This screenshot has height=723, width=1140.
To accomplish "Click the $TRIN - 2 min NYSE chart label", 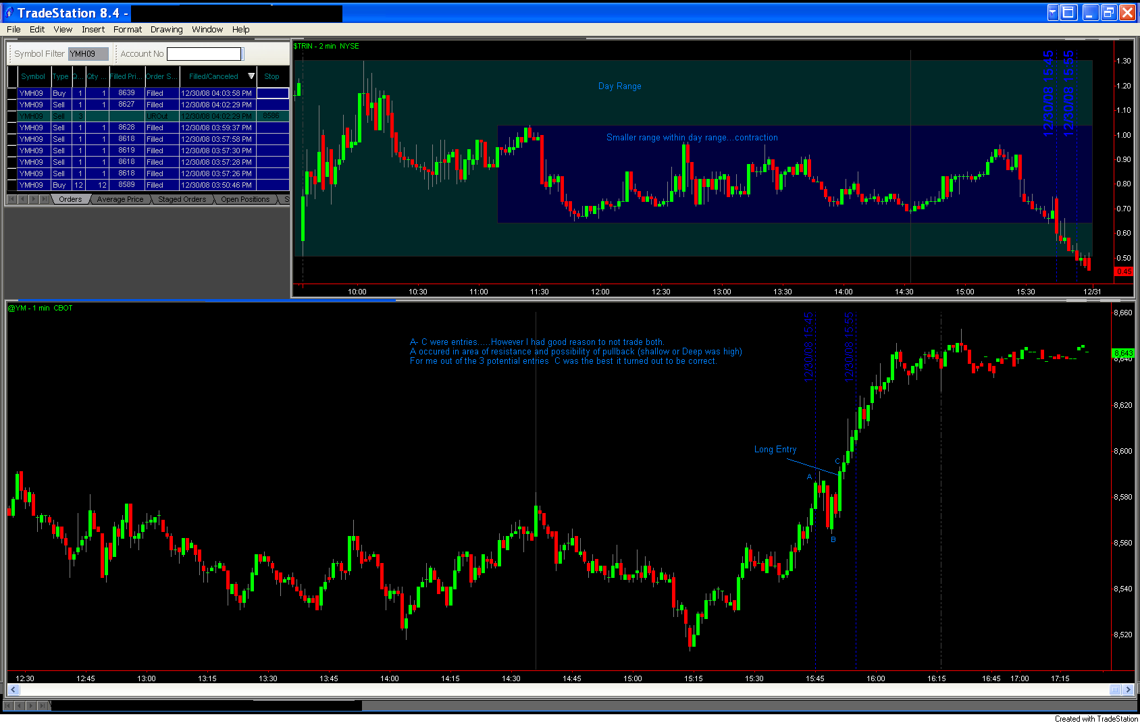I will [326, 46].
